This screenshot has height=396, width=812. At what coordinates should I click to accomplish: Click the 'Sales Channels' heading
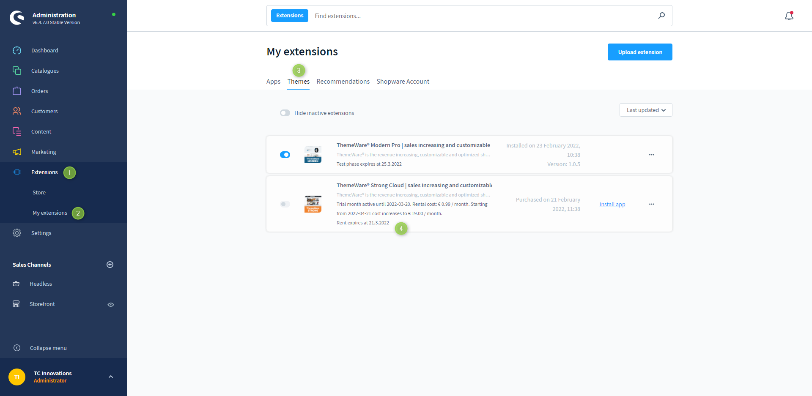32,265
